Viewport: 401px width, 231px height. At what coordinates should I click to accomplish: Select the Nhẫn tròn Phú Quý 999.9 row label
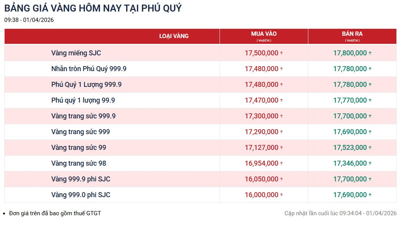coord(89,69)
